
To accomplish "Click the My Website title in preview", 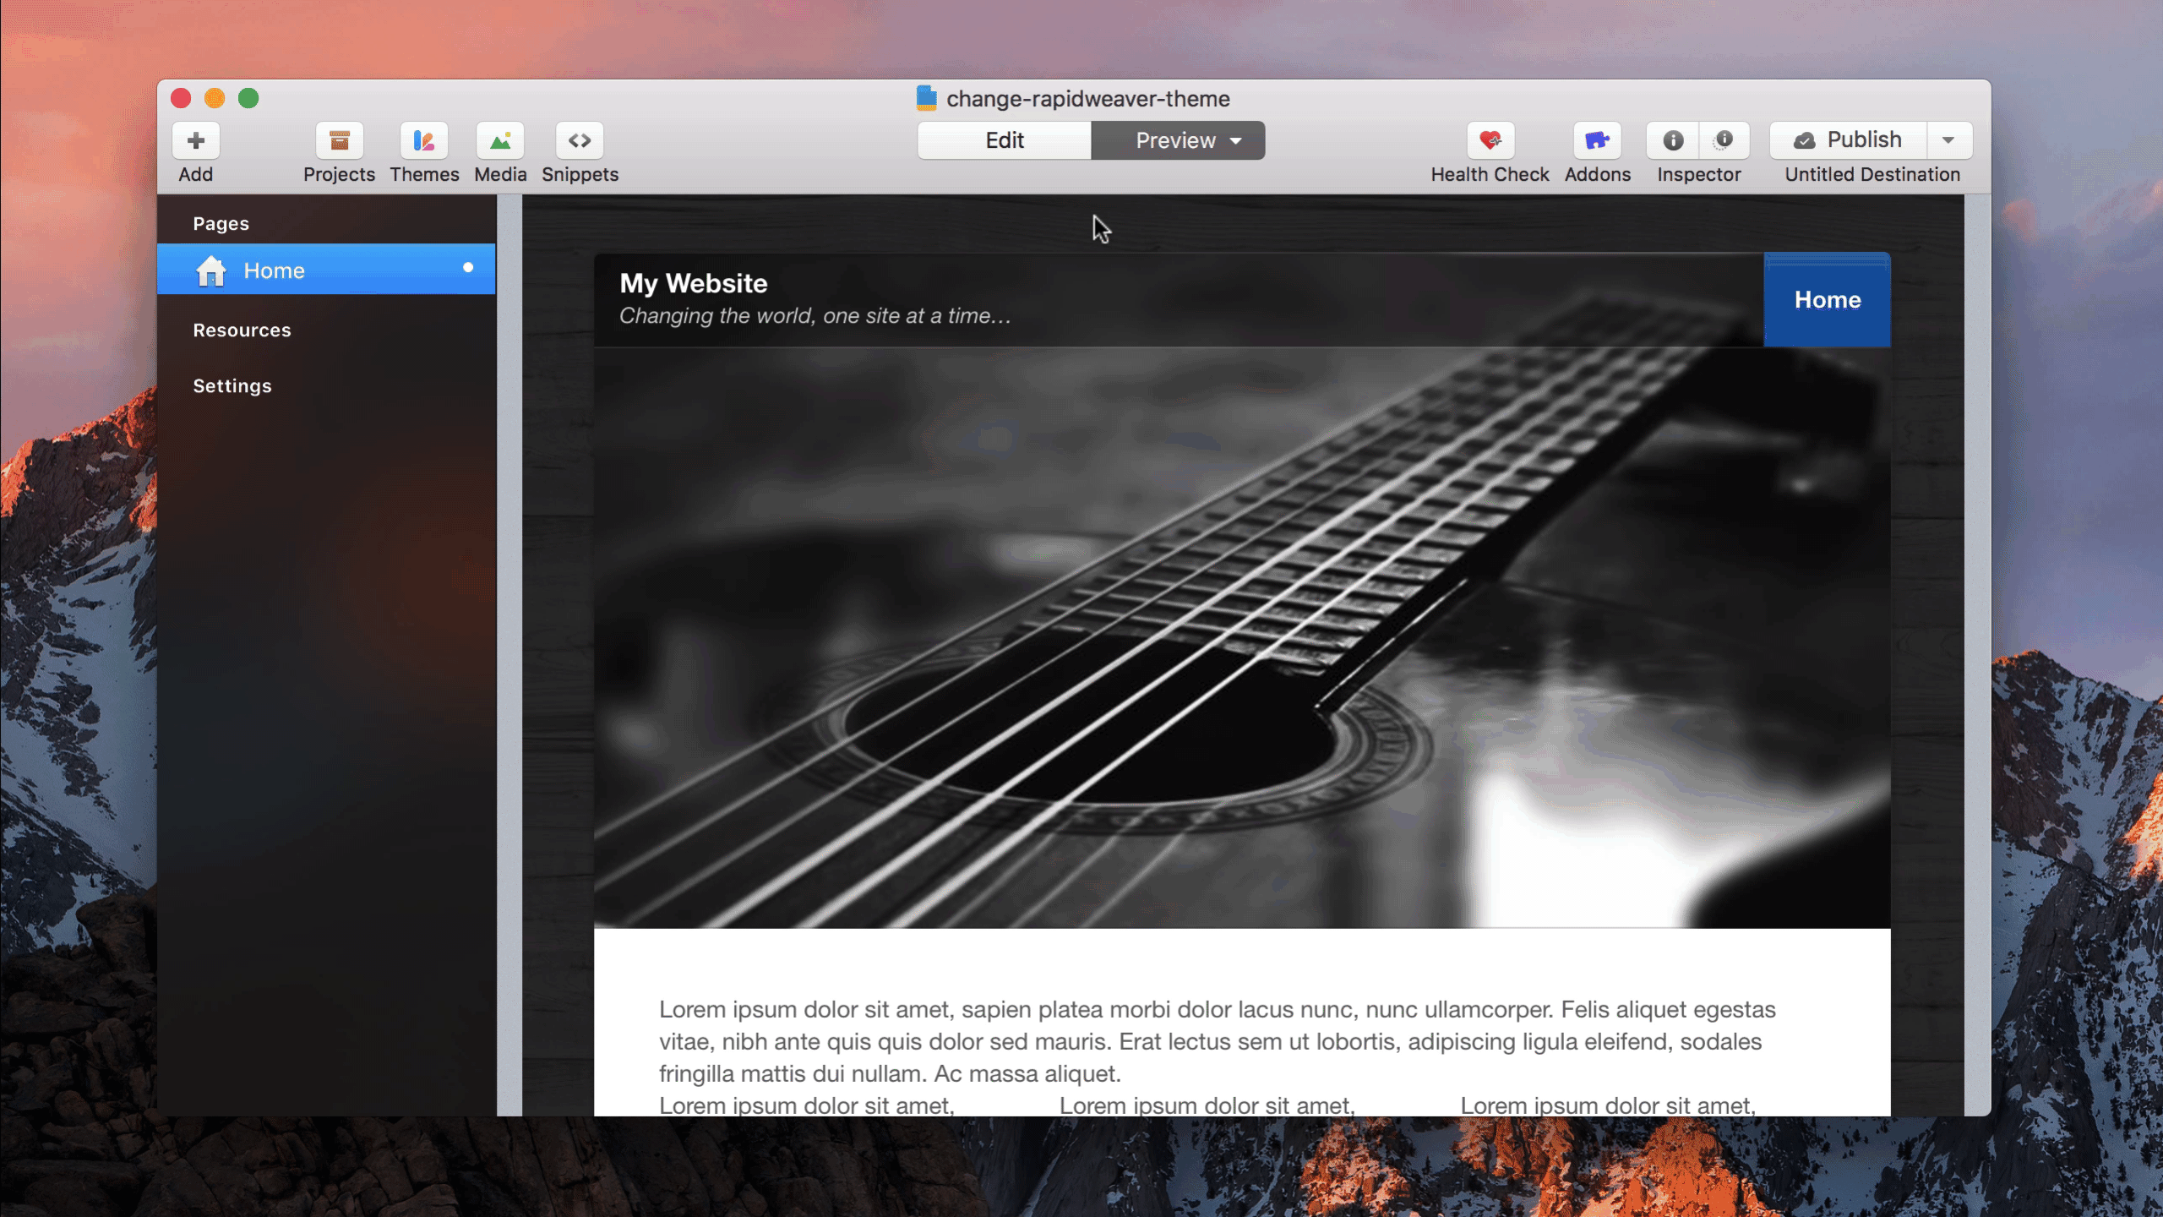I will click(x=693, y=283).
